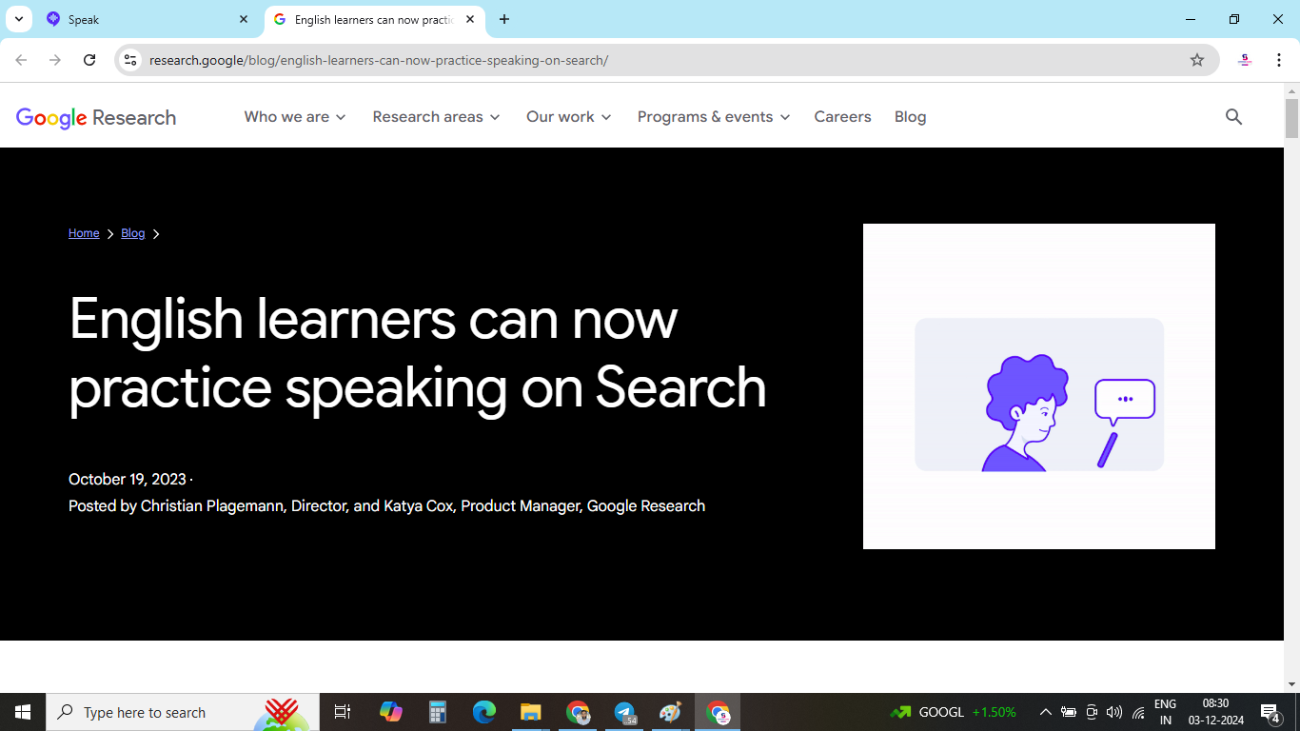1300x731 pixels.
Task: Bookmark this page with the star
Action: point(1197,60)
